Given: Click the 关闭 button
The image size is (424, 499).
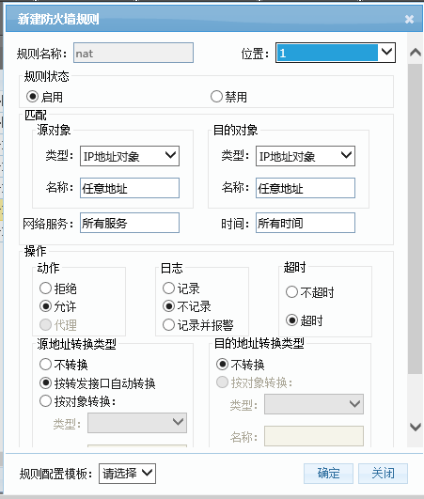Looking at the screenshot, I should coord(383,474).
